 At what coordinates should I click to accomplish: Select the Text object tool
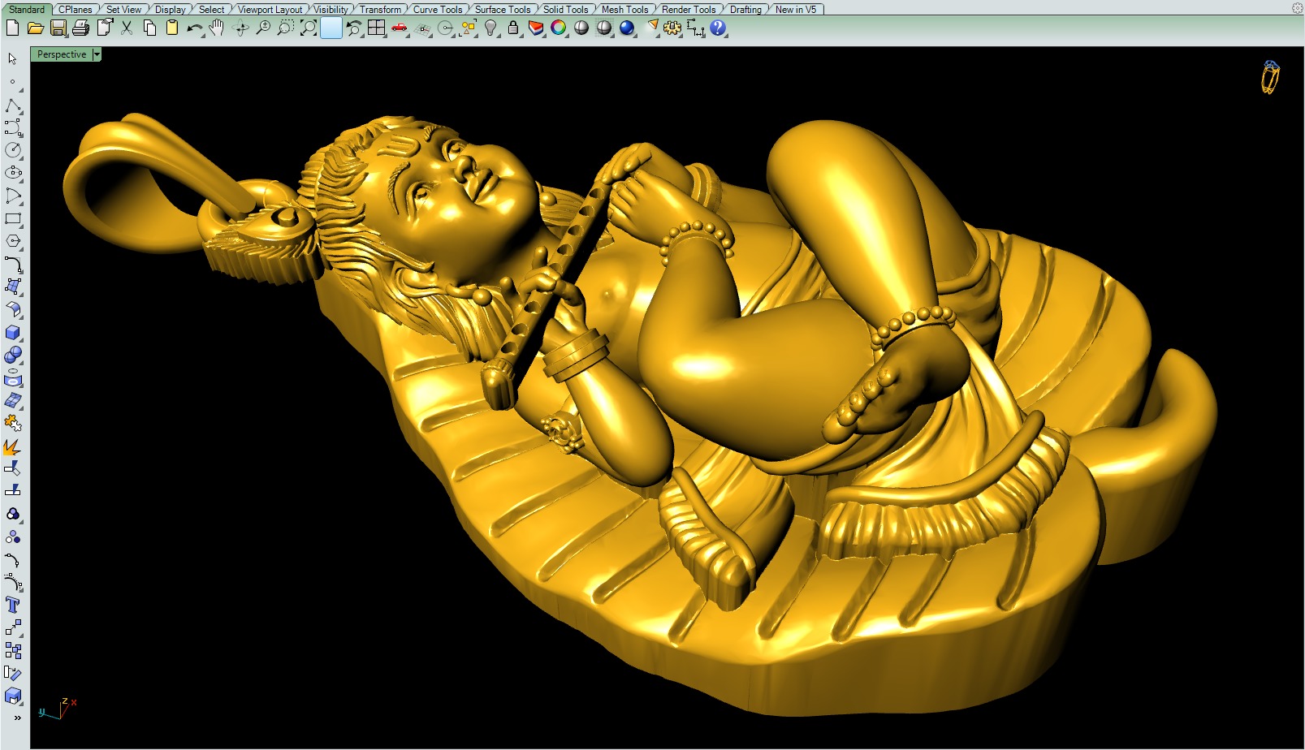[x=12, y=606]
